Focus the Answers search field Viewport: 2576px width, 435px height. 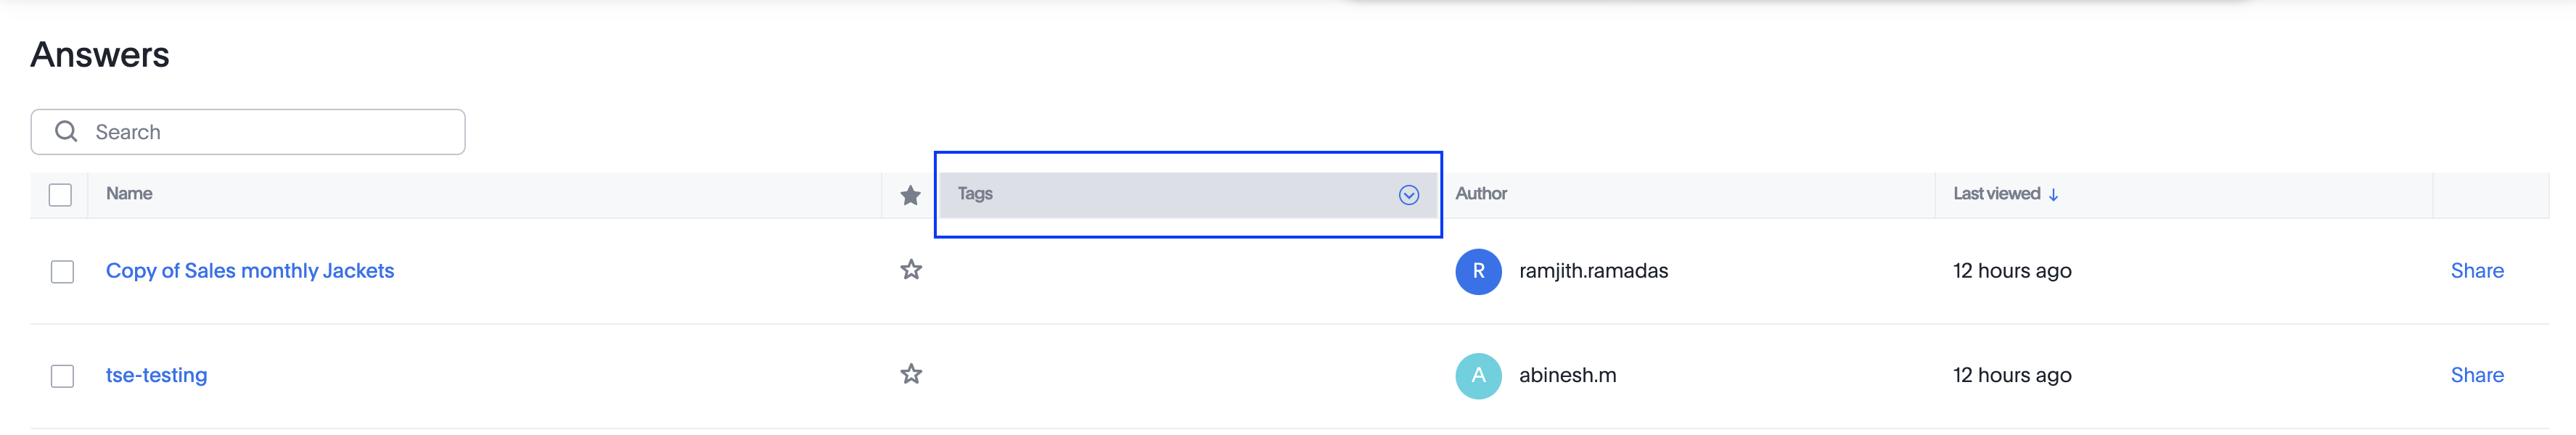point(270,132)
